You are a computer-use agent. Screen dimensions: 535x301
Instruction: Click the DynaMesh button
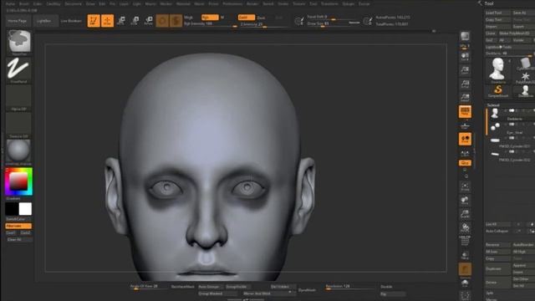click(x=307, y=290)
